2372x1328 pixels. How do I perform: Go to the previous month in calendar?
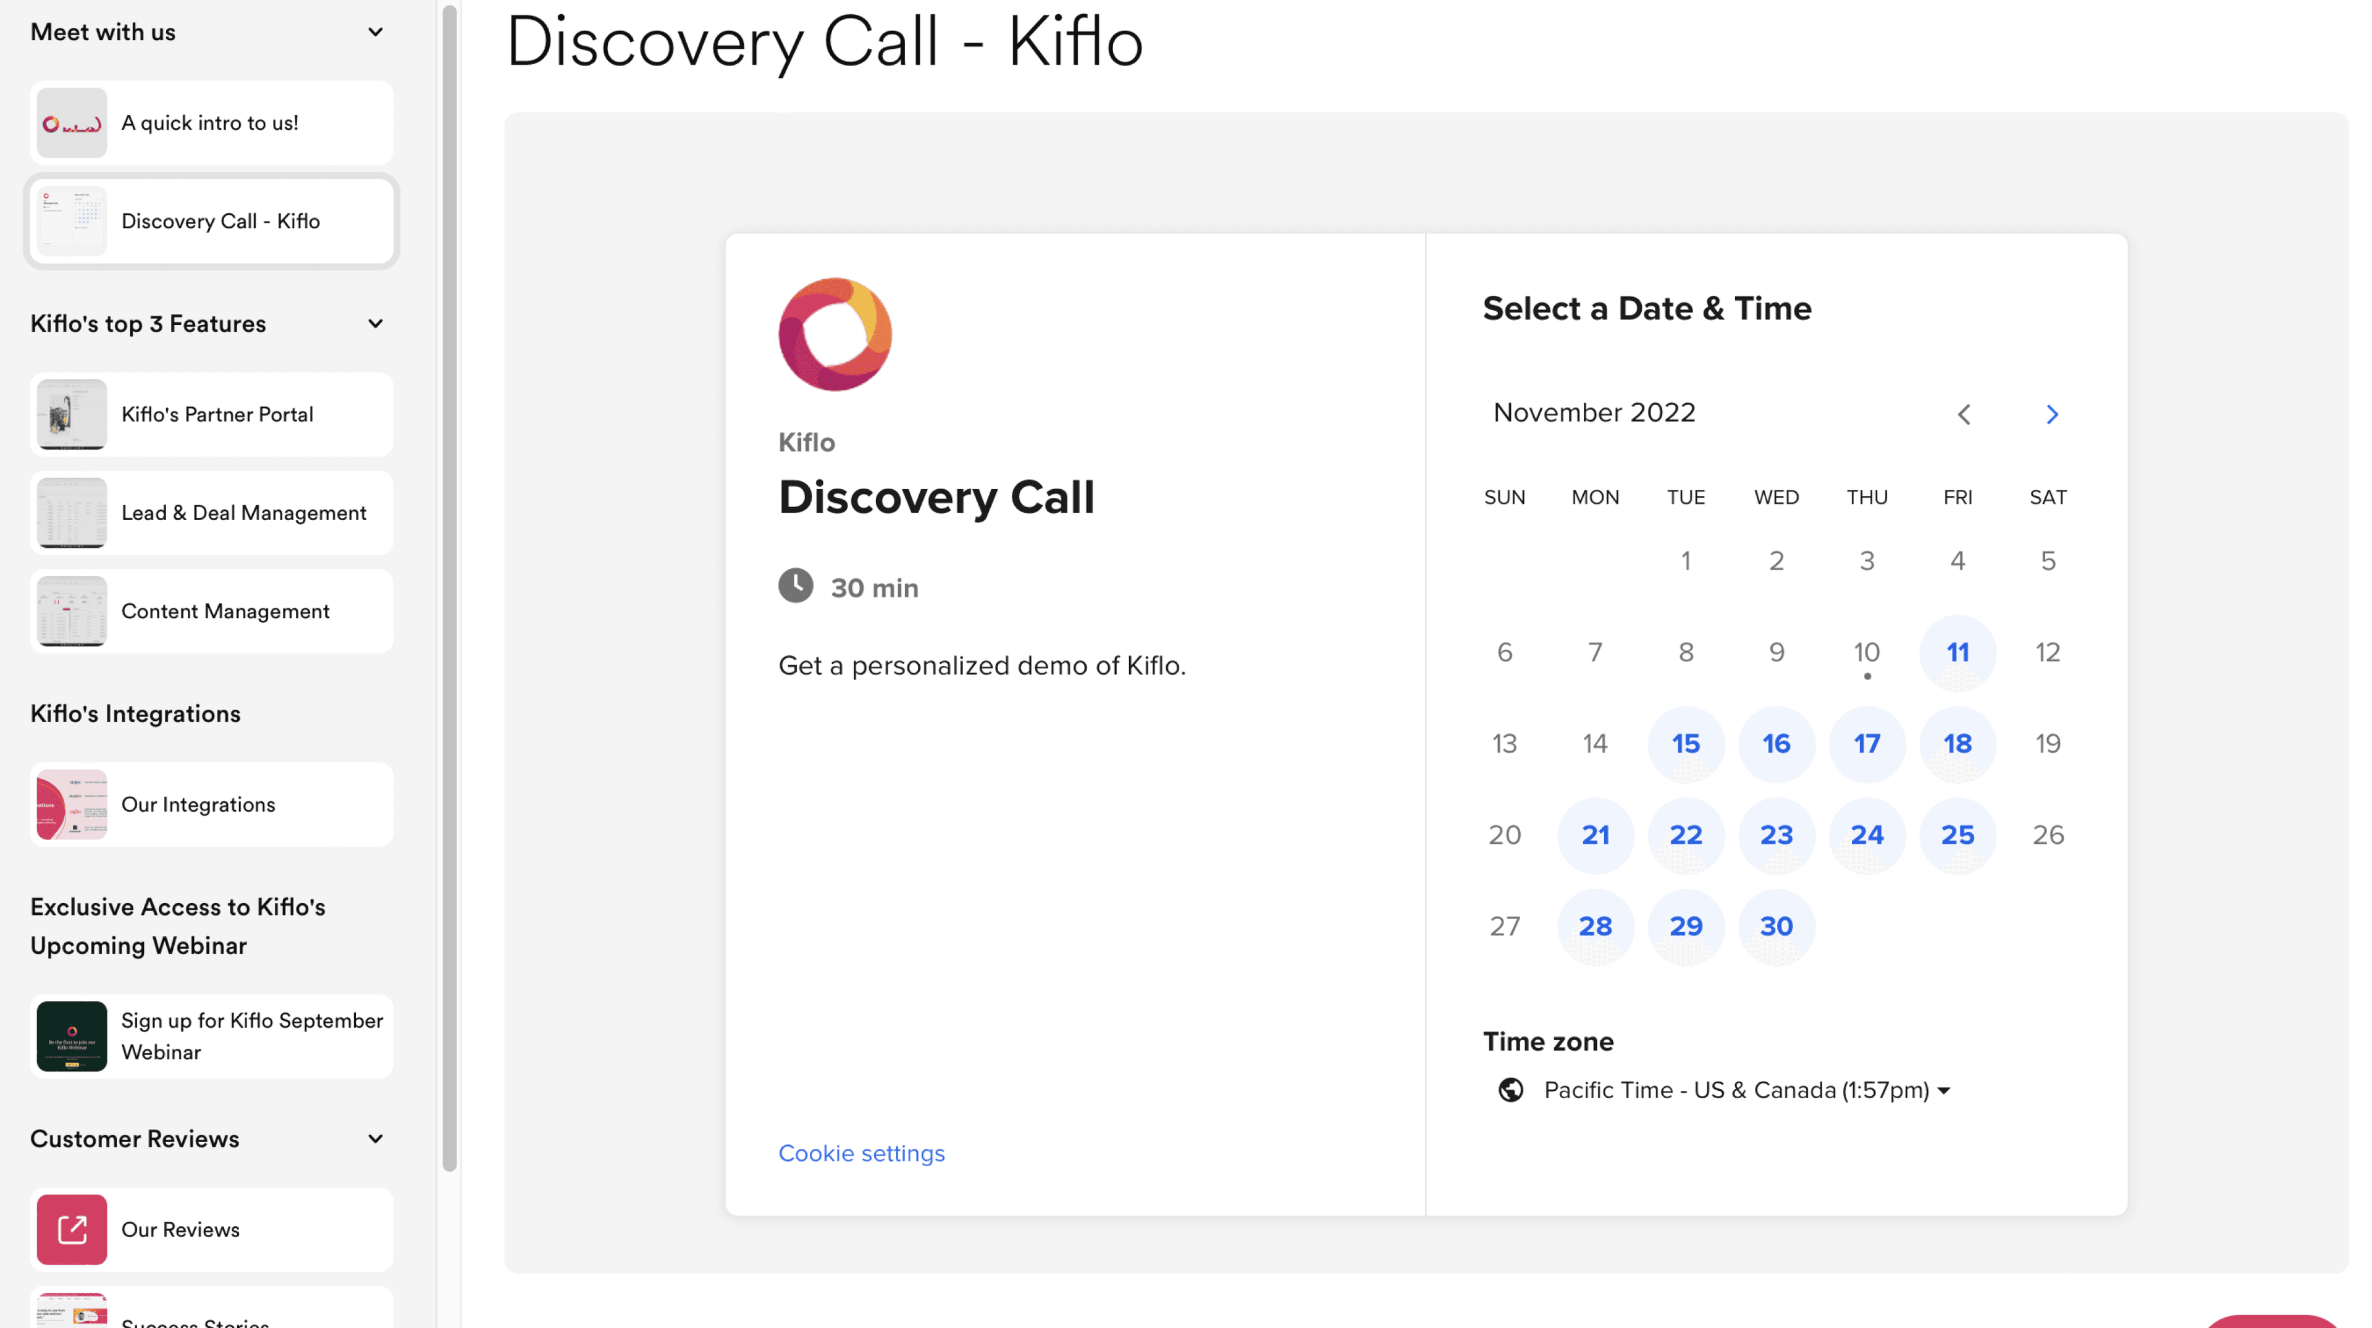click(x=1964, y=414)
